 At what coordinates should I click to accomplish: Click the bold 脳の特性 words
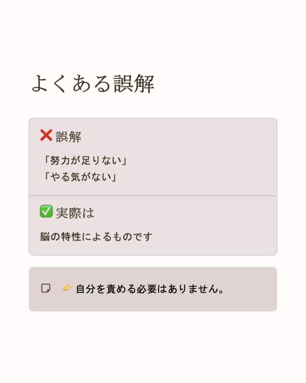pyautogui.click(x=61, y=237)
